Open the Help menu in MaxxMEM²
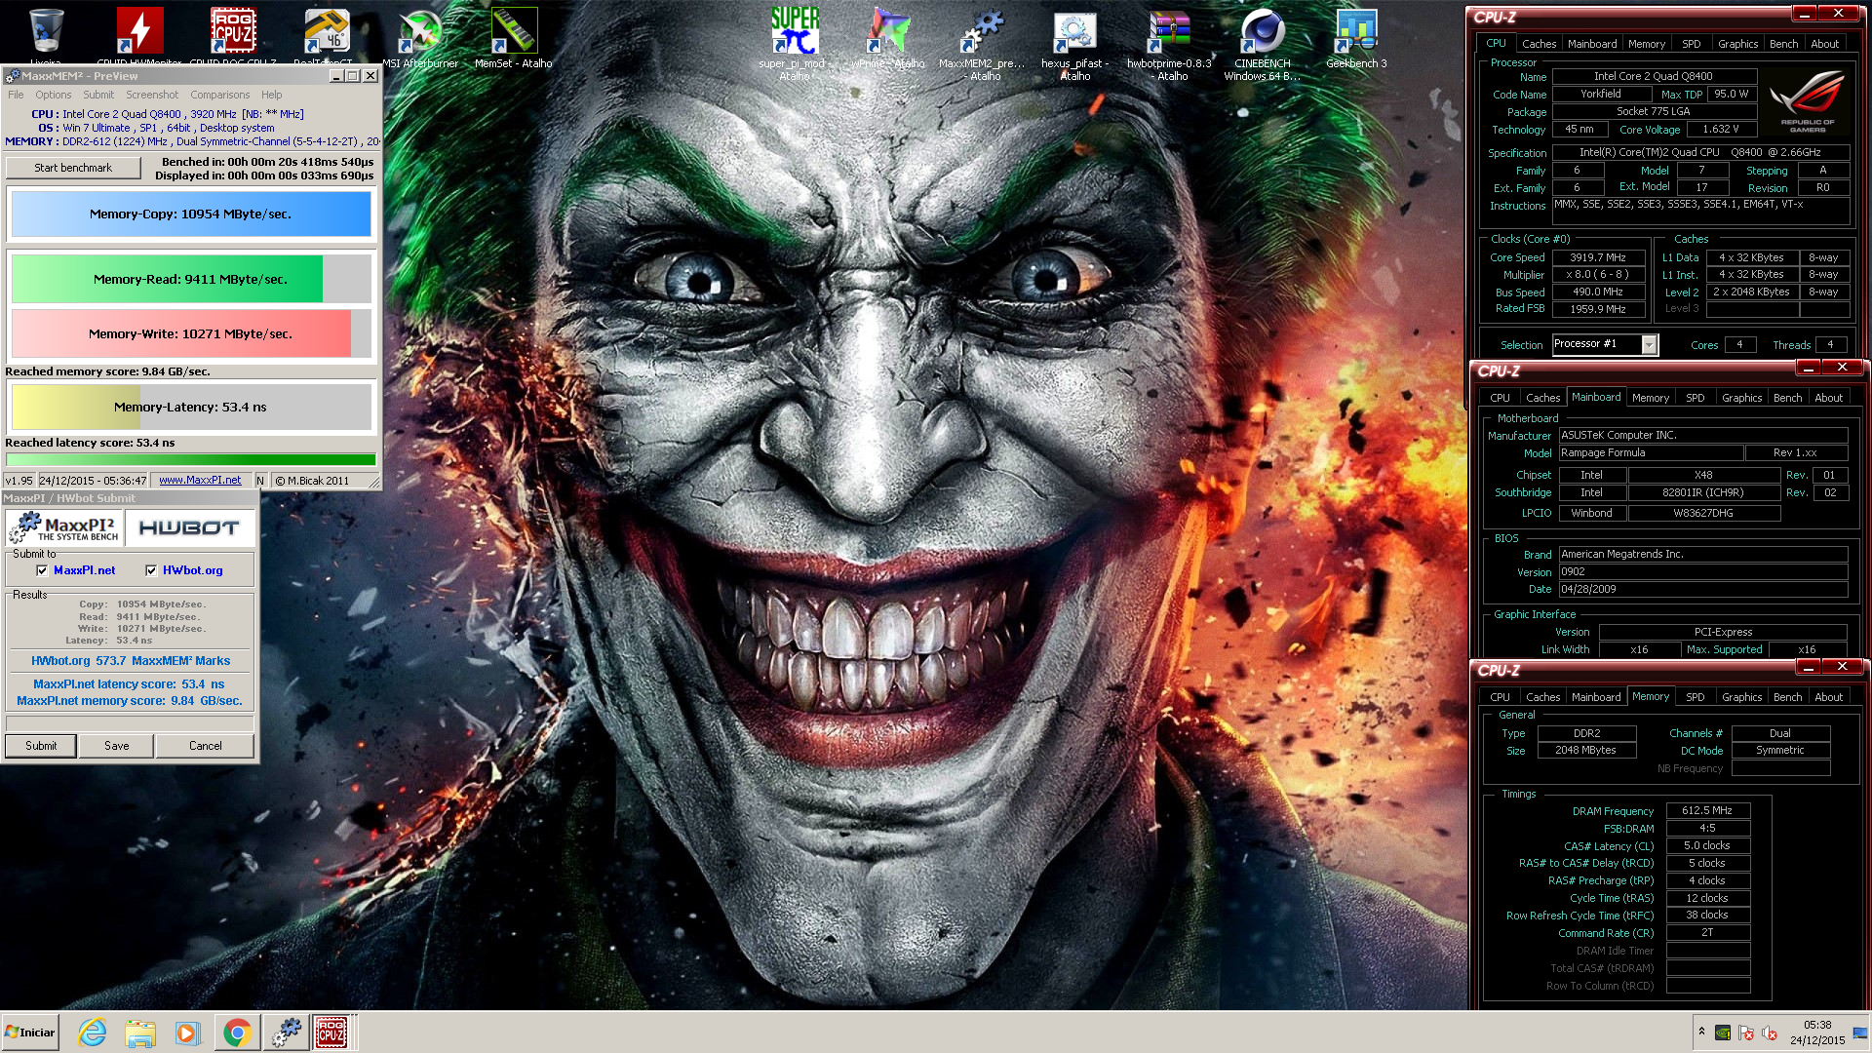1872x1053 pixels. tap(272, 95)
